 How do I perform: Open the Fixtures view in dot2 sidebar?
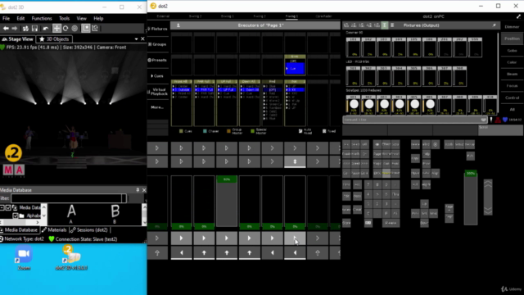click(158, 29)
